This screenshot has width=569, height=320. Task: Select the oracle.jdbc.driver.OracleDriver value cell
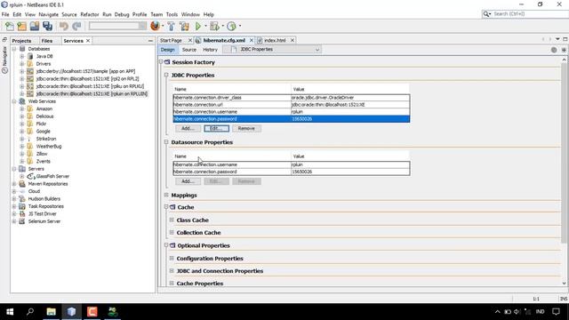coord(350,98)
